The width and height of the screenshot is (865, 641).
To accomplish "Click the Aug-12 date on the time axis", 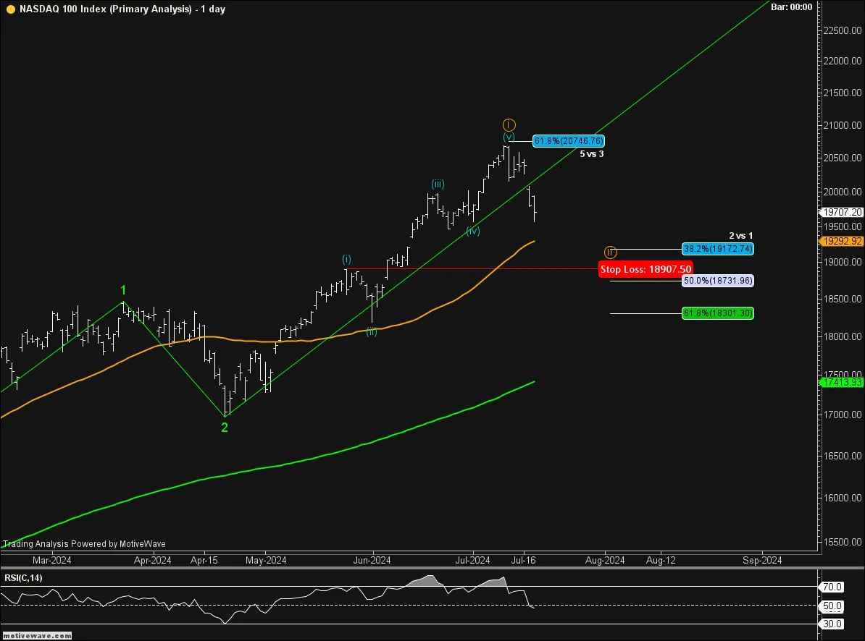I will (x=661, y=560).
